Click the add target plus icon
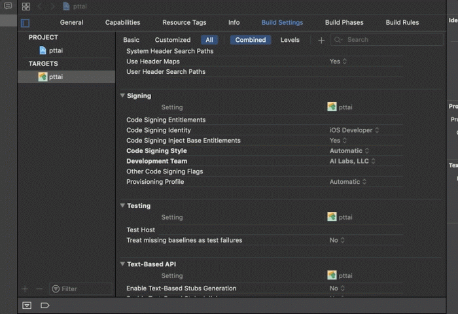This screenshot has height=314, width=458. pos(25,288)
